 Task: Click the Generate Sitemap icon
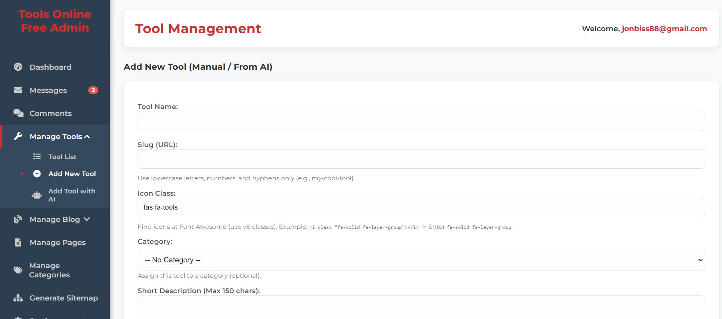[x=18, y=298]
